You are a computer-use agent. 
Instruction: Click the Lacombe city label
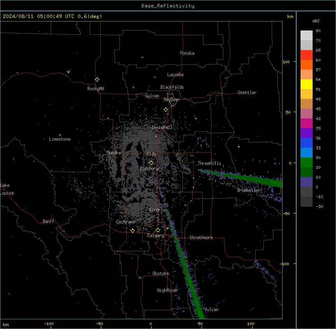(x=175, y=75)
